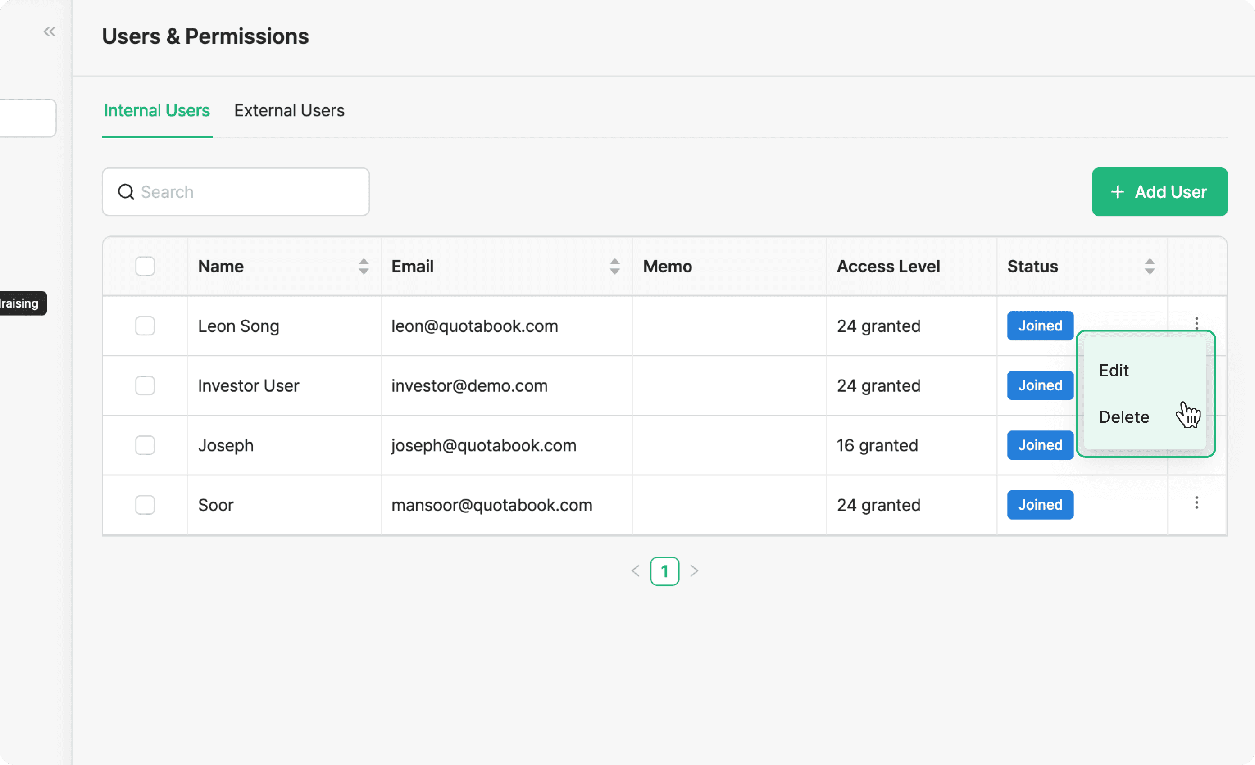Open the three-dot menu for Soor
This screenshot has width=1255, height=765.
pyautogui.click(x=1196, y=503)
